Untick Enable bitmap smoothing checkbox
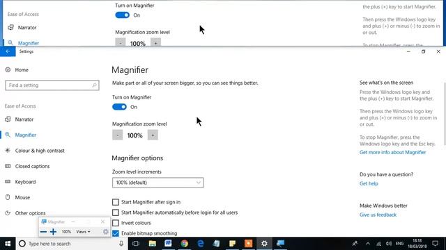The image size is (446, 250). [116, 233]
